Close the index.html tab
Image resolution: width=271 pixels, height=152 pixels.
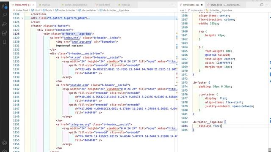[33, 5]
